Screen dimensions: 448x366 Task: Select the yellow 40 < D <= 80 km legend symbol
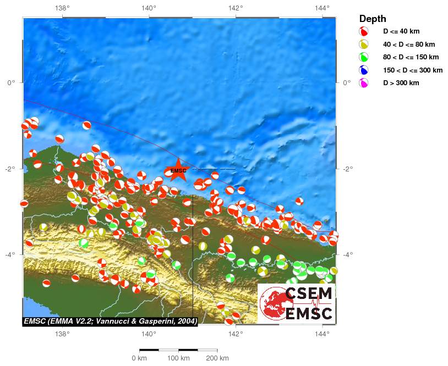coord(363,45)
